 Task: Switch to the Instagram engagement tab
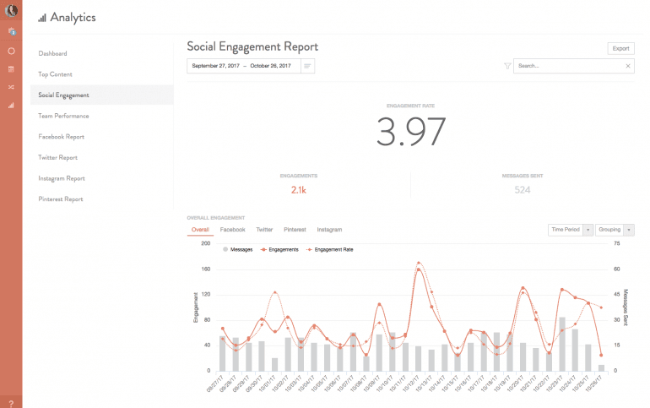329,230
